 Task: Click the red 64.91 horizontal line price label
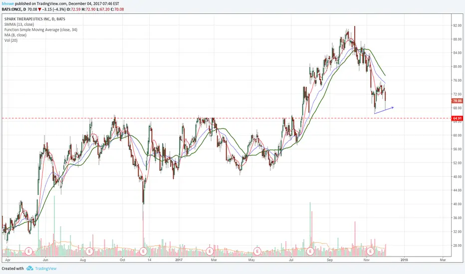[x=458, y=119]
